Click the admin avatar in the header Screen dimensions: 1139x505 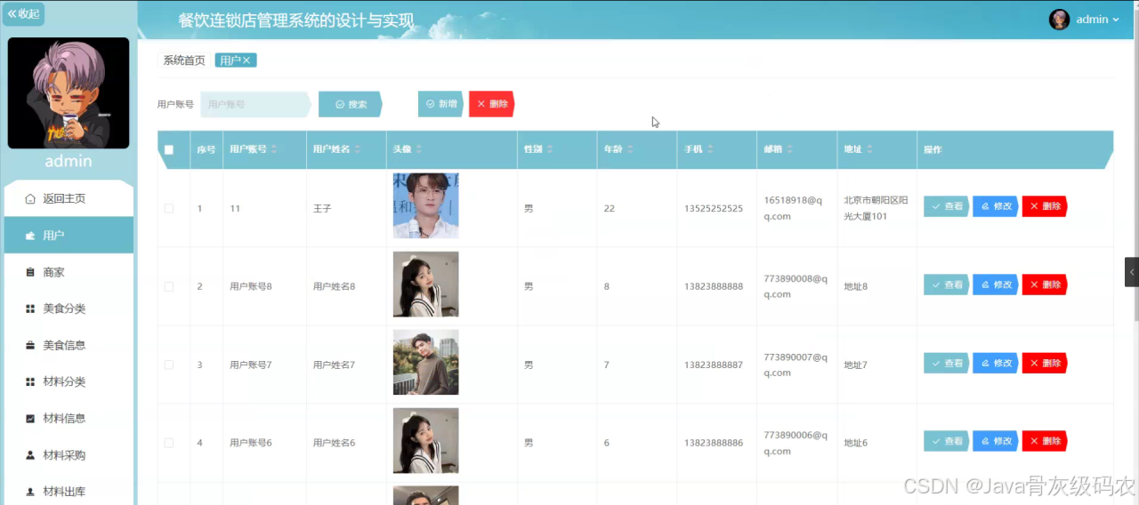tap(1059, 20)
